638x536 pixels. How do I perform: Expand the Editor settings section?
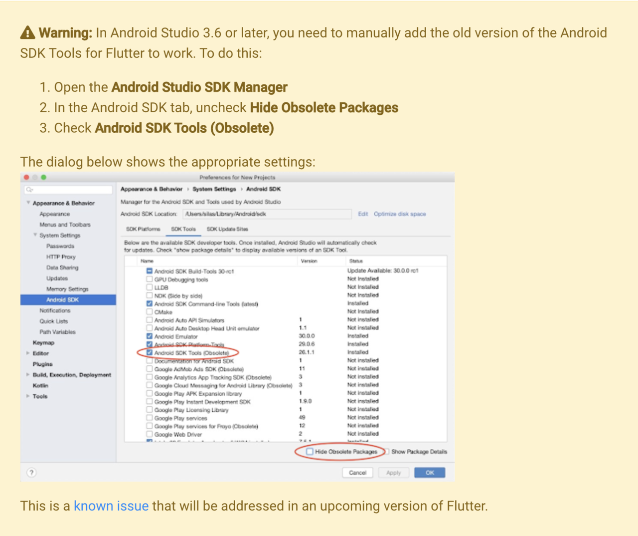(x=28, y=353)
